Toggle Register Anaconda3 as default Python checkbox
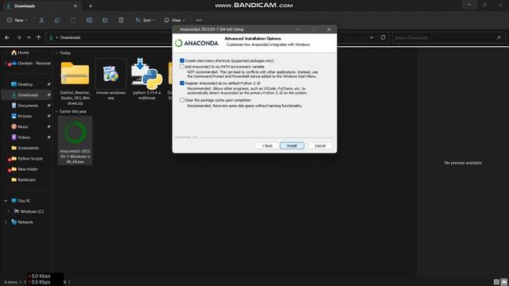This screenshot has height=286, width=509. point(182,83)
